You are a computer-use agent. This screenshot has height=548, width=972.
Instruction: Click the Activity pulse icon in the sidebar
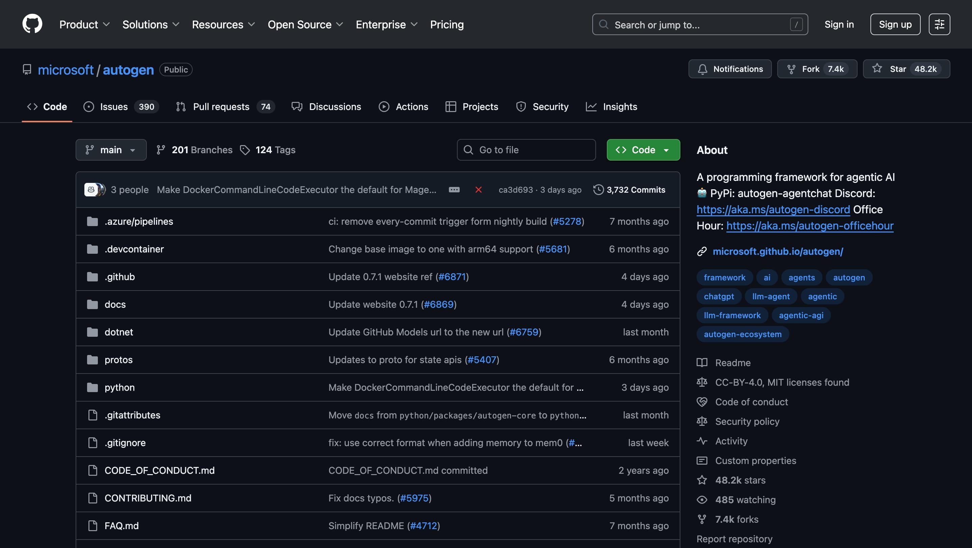pyautogui.click(x=702, y=441)
